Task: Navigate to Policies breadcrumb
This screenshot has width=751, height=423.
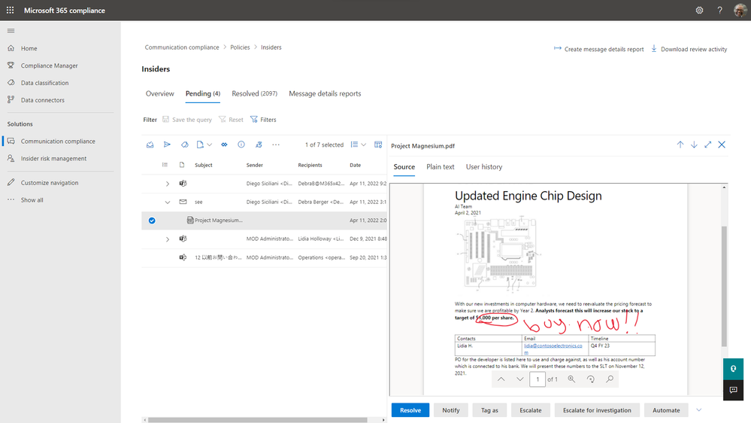Action: click(240, 47)
